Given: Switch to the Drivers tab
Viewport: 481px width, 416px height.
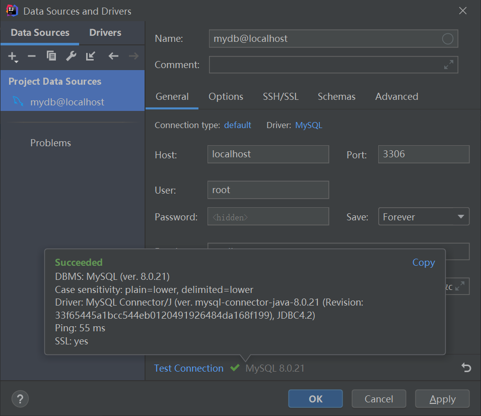Looking at the screenshot, I should (105, 32).
